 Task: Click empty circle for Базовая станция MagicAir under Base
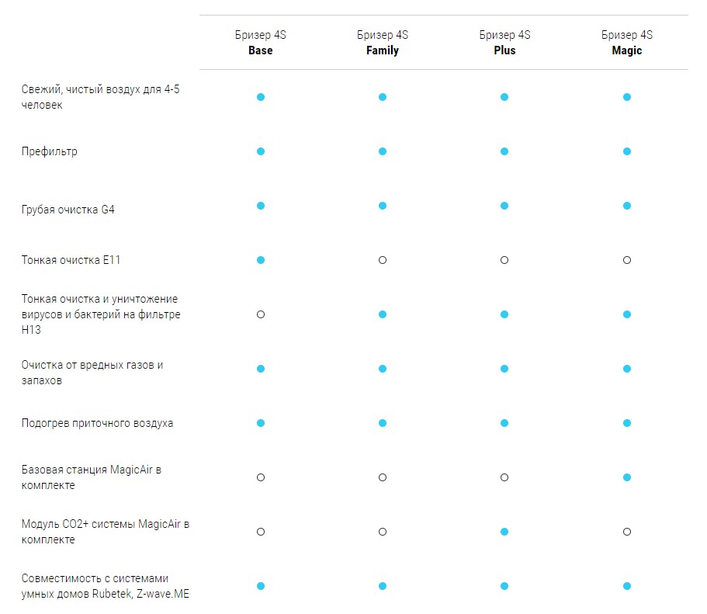click(261, 477)
